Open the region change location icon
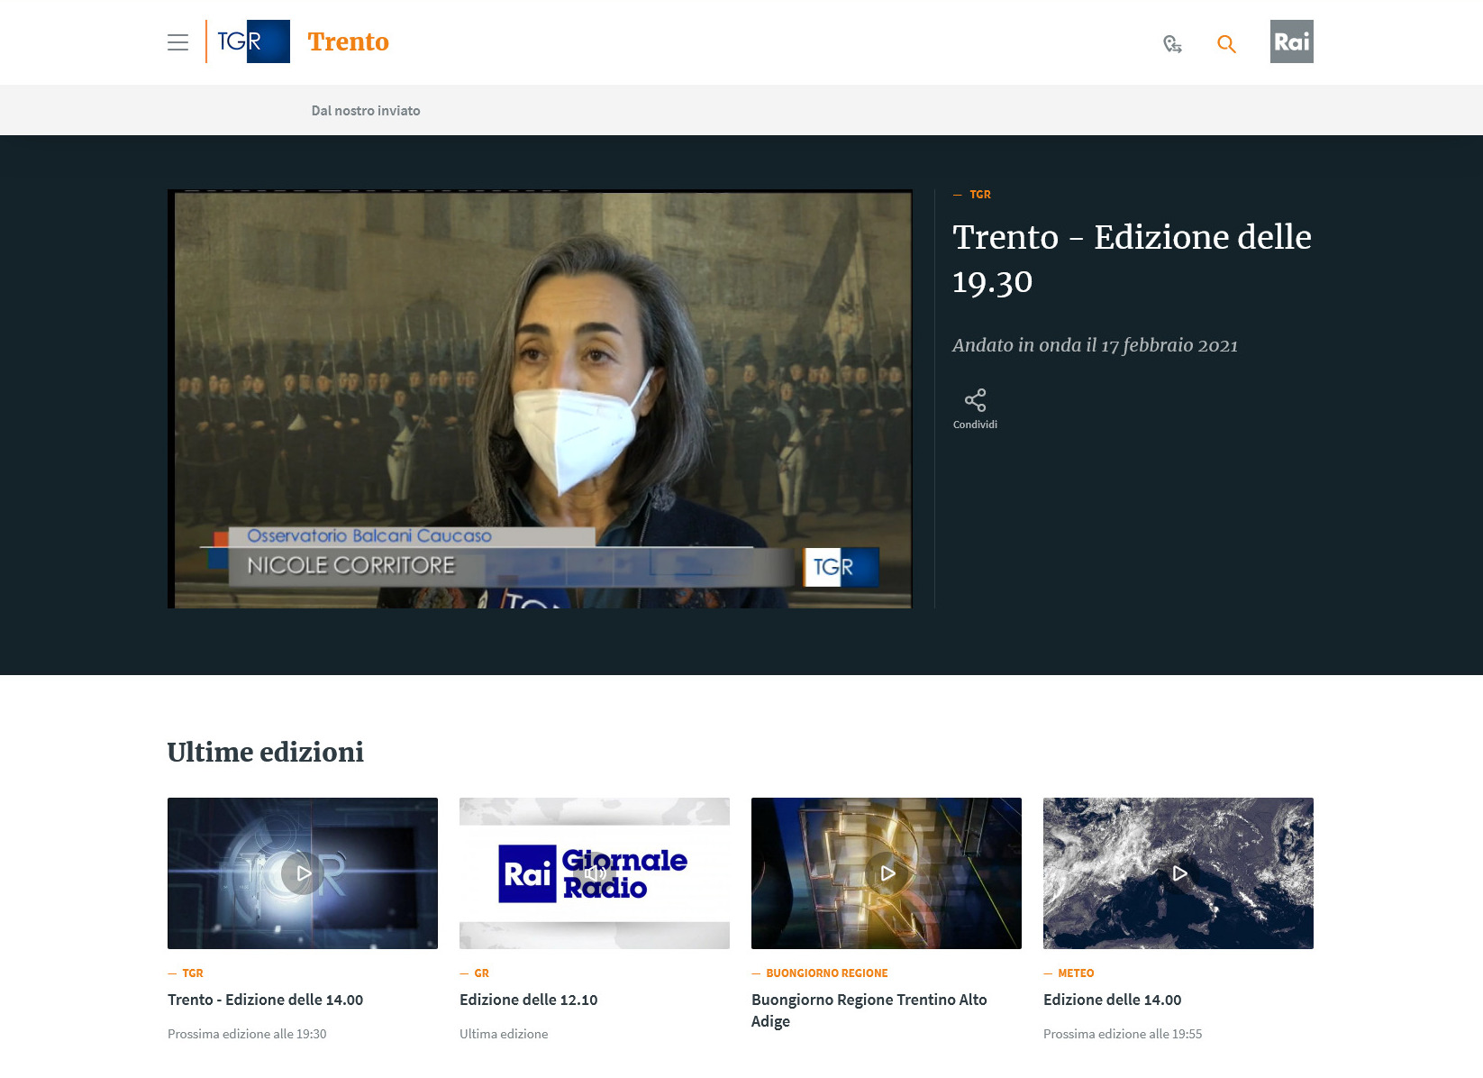This screenshot has height=1078, width=1483. click(x=1172, y=43)
